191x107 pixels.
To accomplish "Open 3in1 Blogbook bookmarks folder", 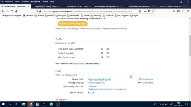I will [x=122, y=15].
